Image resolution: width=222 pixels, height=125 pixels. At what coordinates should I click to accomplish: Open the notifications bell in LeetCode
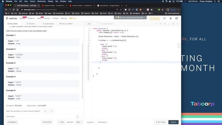click(x=171, y=18)
